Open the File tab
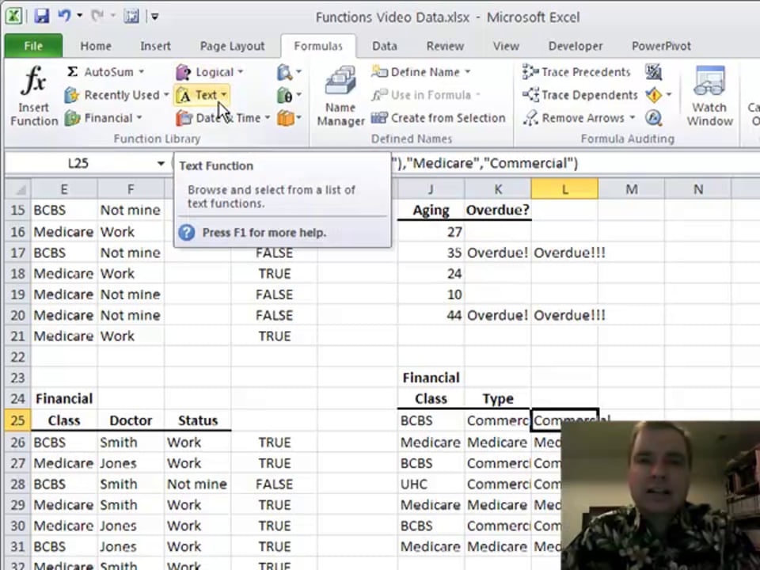The height and width of the screenshot is (570, 760). coord(33,46)
